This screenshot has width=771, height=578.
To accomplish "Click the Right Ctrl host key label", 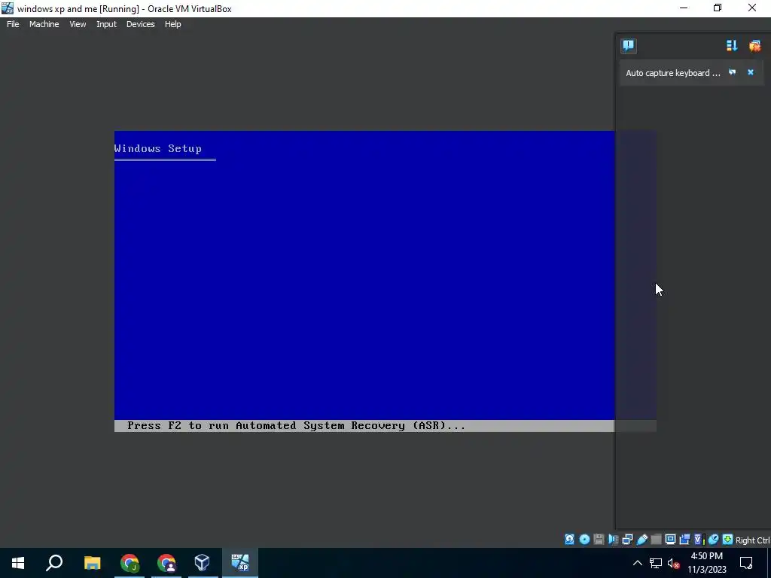I will point(753,540).
